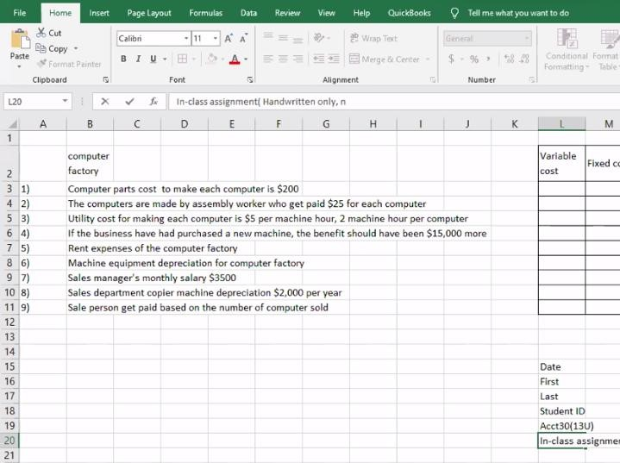Click the Top Align icon
This screenshot has height=463, width=620.
[268, 37]
